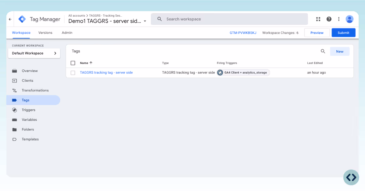Switch to the Versions tab
The width and height of the screenshot is (365, 191).
coord(45,33)
